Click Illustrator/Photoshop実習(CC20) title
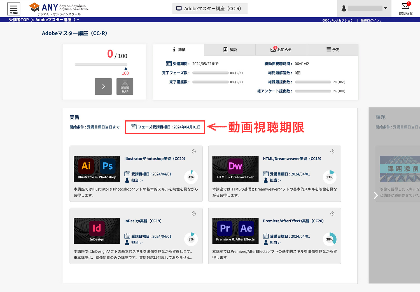The height and width of the screenshot is (292, 420). tap(155, 159)
